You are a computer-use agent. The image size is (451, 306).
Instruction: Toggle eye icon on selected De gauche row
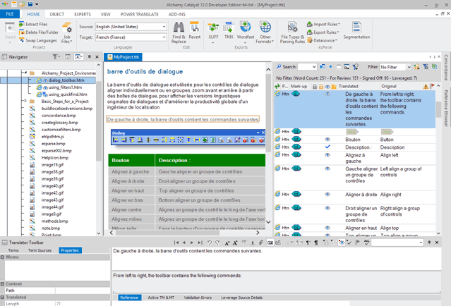(327, 94)
